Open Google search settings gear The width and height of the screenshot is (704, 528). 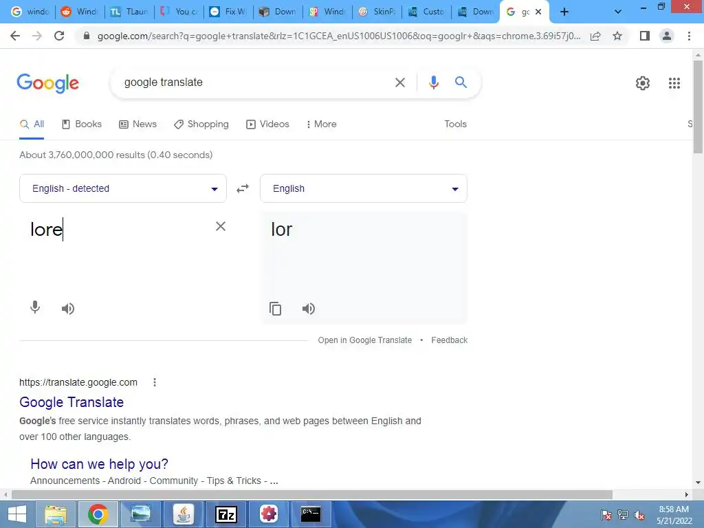coord(643,83)
